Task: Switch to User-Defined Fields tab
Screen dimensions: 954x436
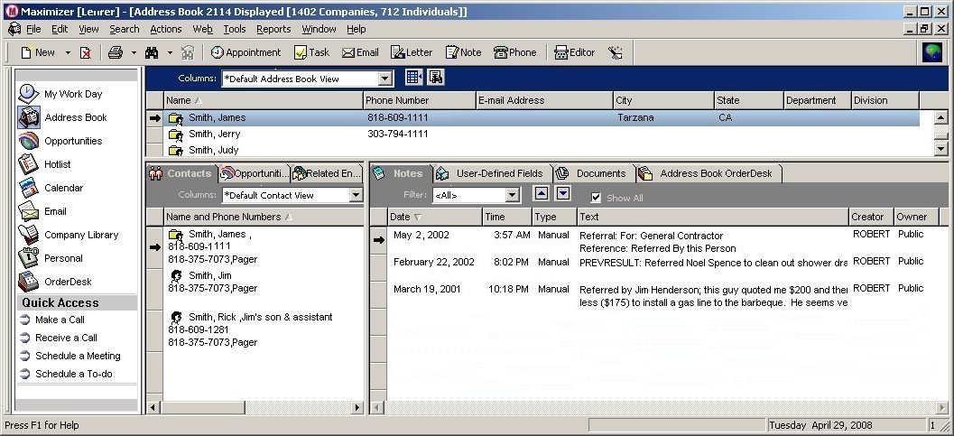Action: [x=492, y=173]
